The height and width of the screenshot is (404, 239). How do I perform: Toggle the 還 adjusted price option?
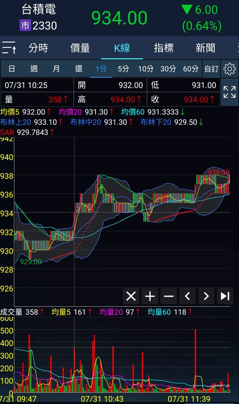click(x=79, y=69)
